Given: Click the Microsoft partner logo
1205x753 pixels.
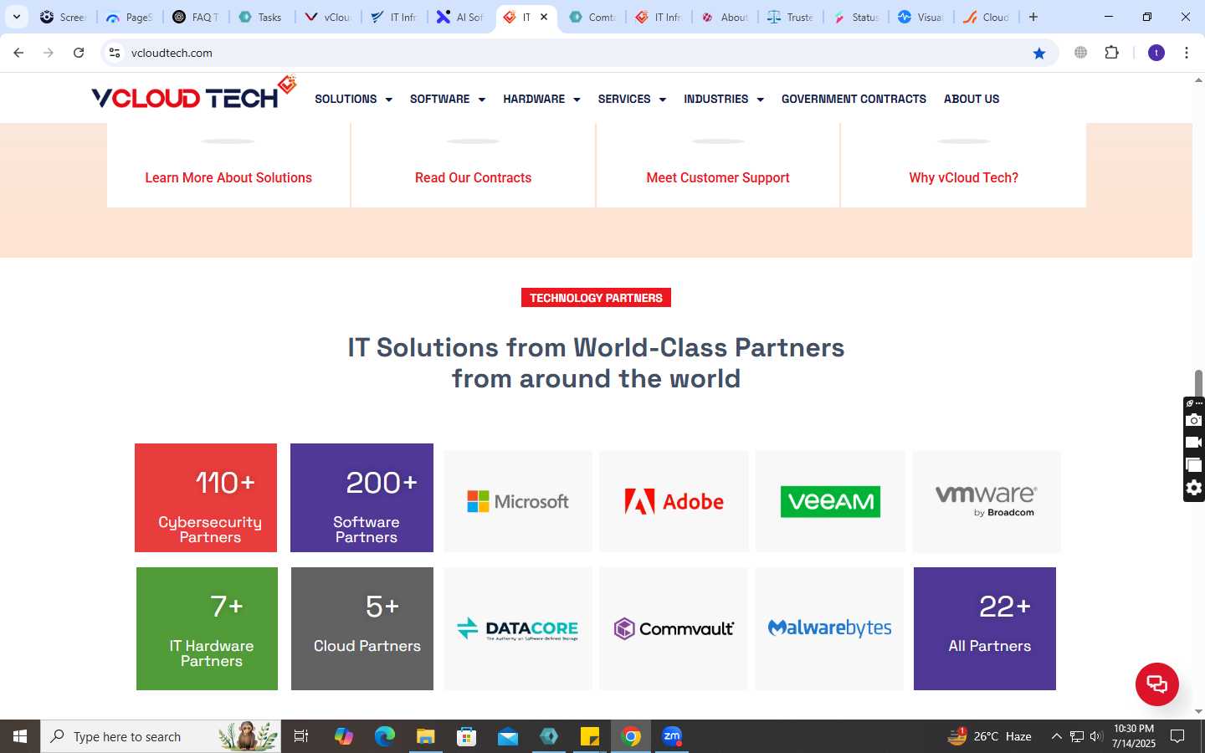Looking at the screenshot, I should point(518,501).
